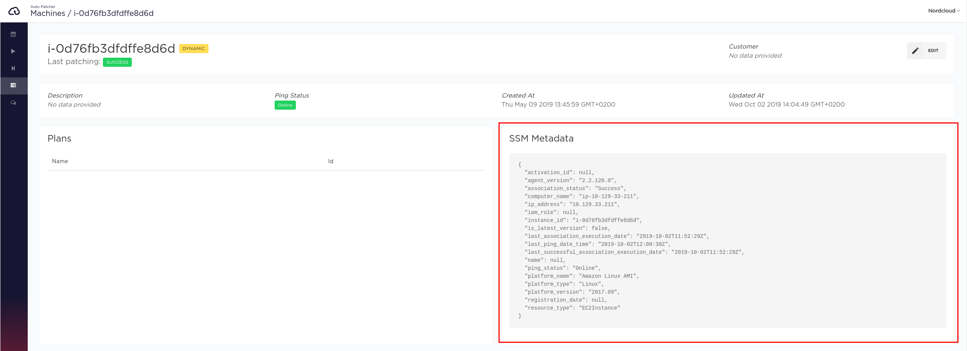Open the machines list sidebar icon
This screenshot has height=351, width=967.
(x=13, y=85)
